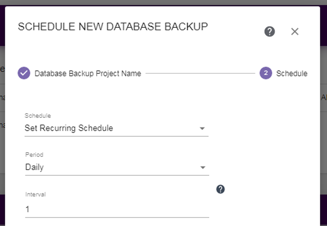The width and height of the screenshot is (327, 226).
Task: Click the small Schedule field label
Action: coord(38,116)
